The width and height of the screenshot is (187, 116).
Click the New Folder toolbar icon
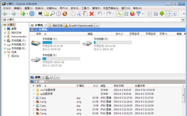click(x=46, y=14)
